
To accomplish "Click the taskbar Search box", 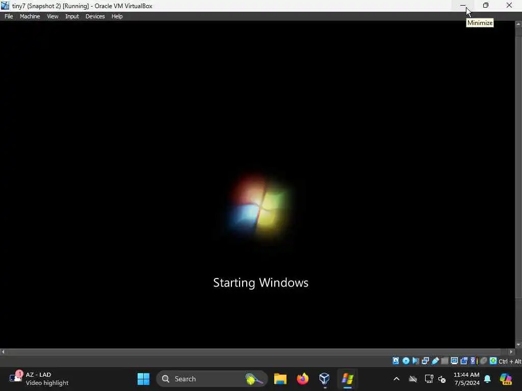I will (x=212, y=379).
